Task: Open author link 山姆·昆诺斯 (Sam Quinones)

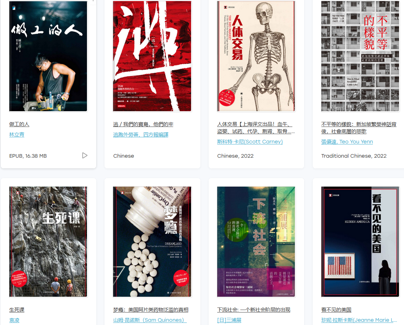Action: pyautogui.click(x=150, y=320)
